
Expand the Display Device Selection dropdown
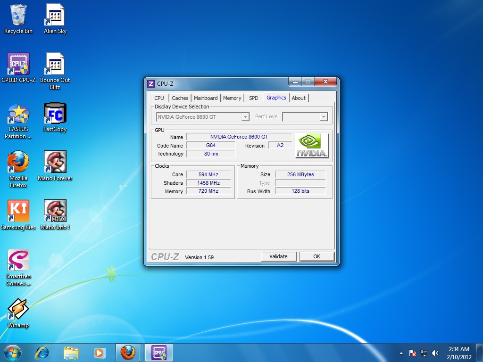click(x=245, y=117)
